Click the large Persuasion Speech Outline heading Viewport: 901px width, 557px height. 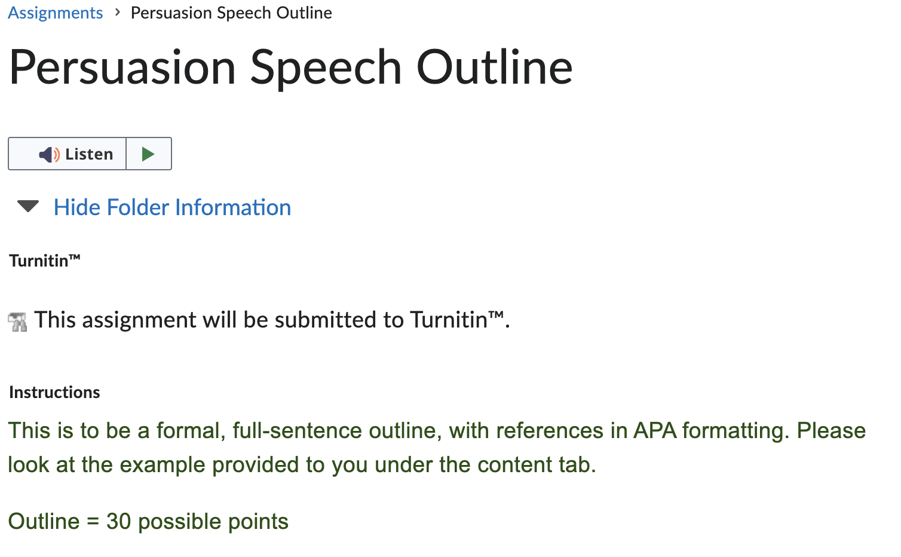click(x=291, y=68)
